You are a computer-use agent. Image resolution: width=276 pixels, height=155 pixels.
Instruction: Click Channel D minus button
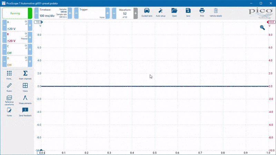(x=4, y=61)
